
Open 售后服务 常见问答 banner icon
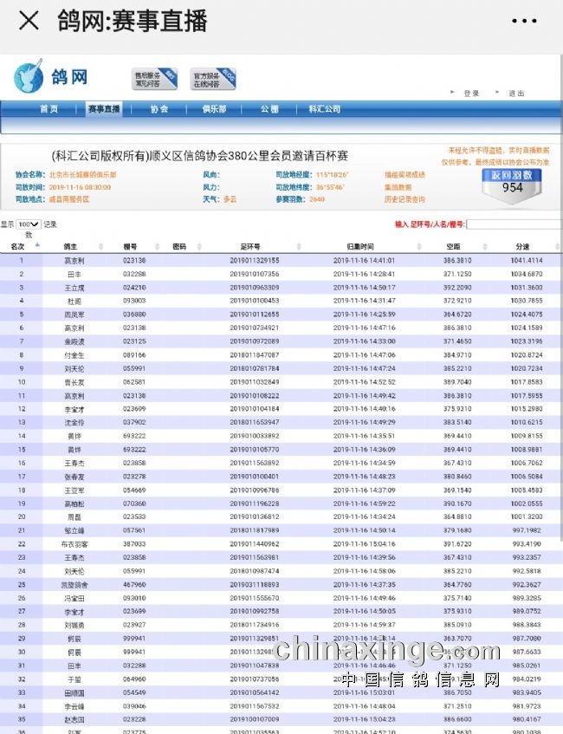154,79
